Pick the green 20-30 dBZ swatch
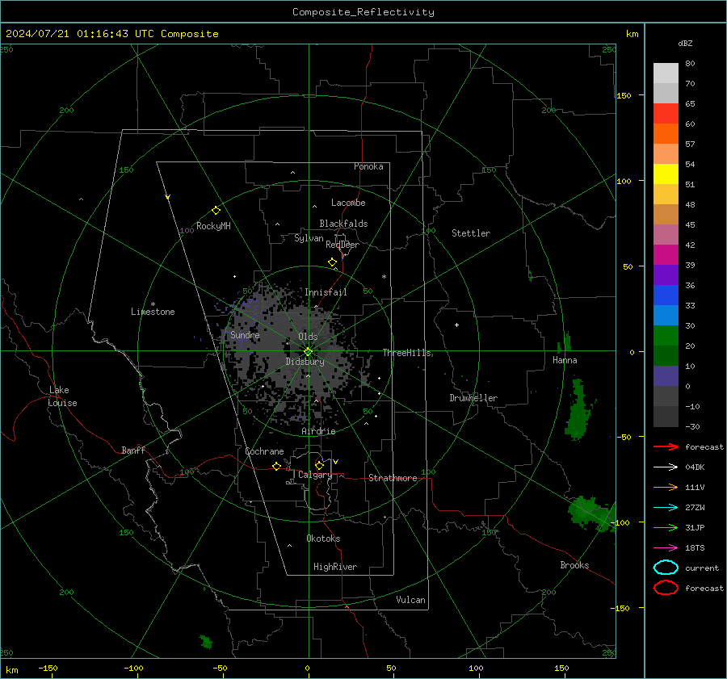Image resolution: width=727 pixels, height=679 pixels. pos(666,336)
